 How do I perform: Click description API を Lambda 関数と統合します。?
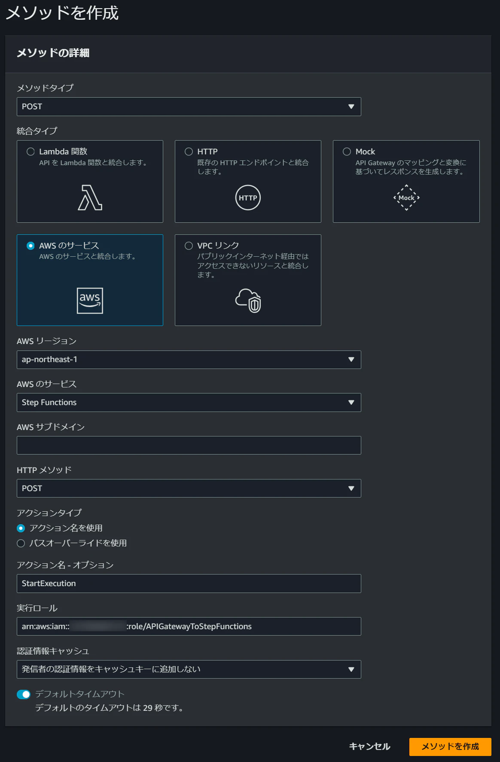coord(93,163)
